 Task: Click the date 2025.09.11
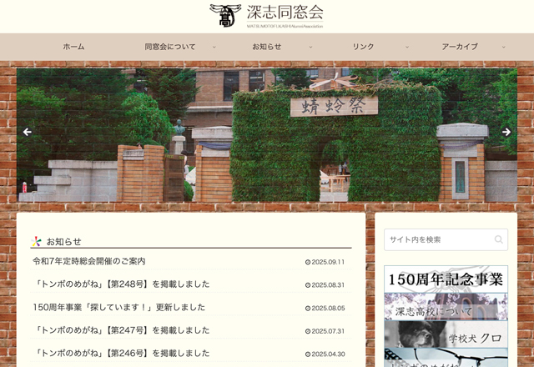click(328, 262)
